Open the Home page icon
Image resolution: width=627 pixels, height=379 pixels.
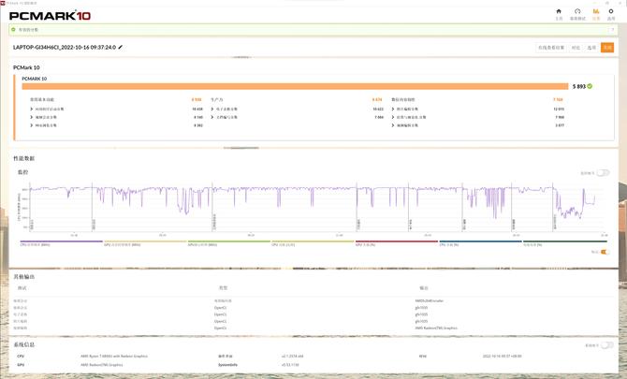559,12
